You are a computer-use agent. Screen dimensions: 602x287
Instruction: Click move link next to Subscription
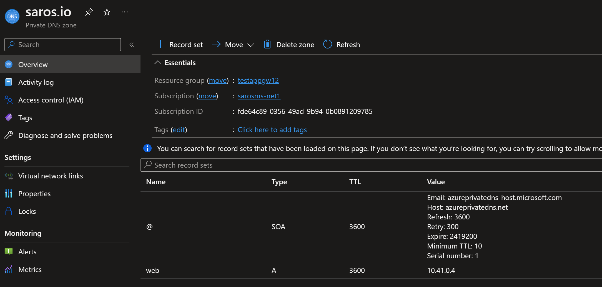click(x=207, y=96)
